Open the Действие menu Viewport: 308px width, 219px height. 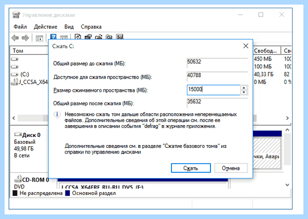(46, 27)
